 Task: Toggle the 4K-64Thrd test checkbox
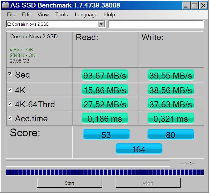pos(10,104)
